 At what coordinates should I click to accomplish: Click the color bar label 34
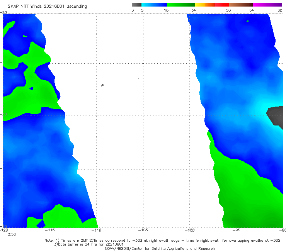194,10
